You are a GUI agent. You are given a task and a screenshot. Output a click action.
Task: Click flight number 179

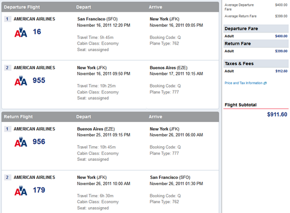(x=39, y=190)
